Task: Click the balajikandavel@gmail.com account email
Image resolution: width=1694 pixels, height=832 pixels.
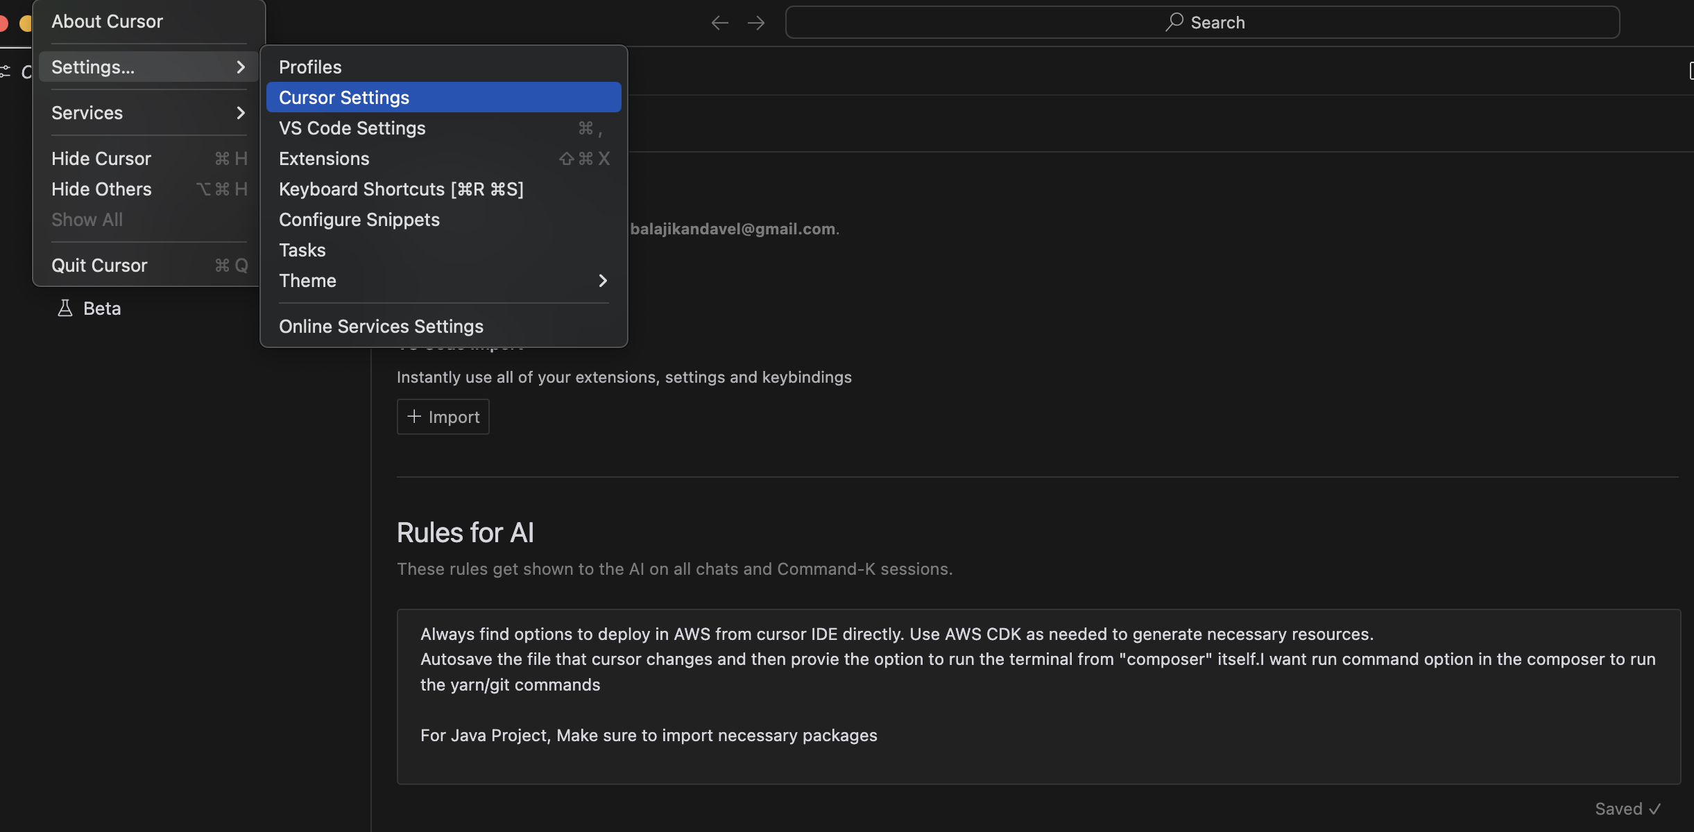Action: click(x=733, y=229)
